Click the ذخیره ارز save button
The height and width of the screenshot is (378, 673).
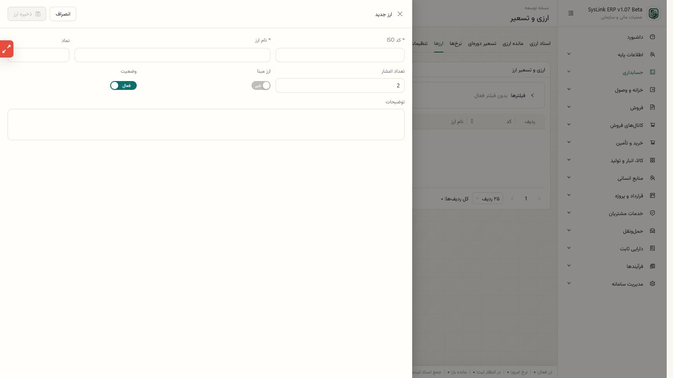pos(27,14)
